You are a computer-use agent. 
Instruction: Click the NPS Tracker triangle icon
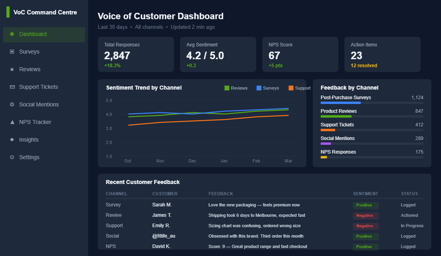[x=12, y=122]
